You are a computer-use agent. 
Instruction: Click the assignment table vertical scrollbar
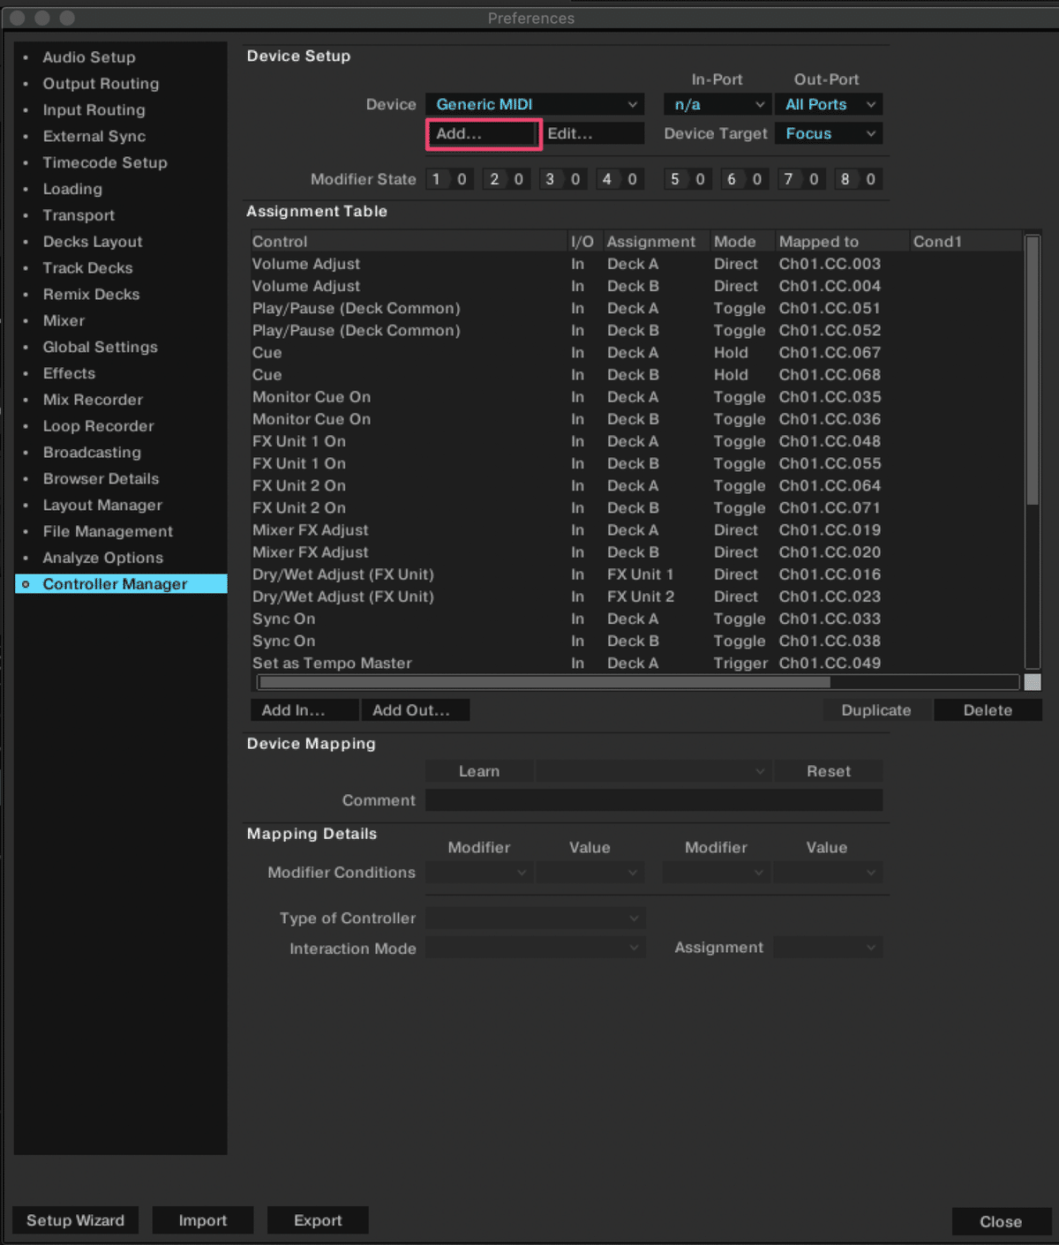(x=1033, y=371)
